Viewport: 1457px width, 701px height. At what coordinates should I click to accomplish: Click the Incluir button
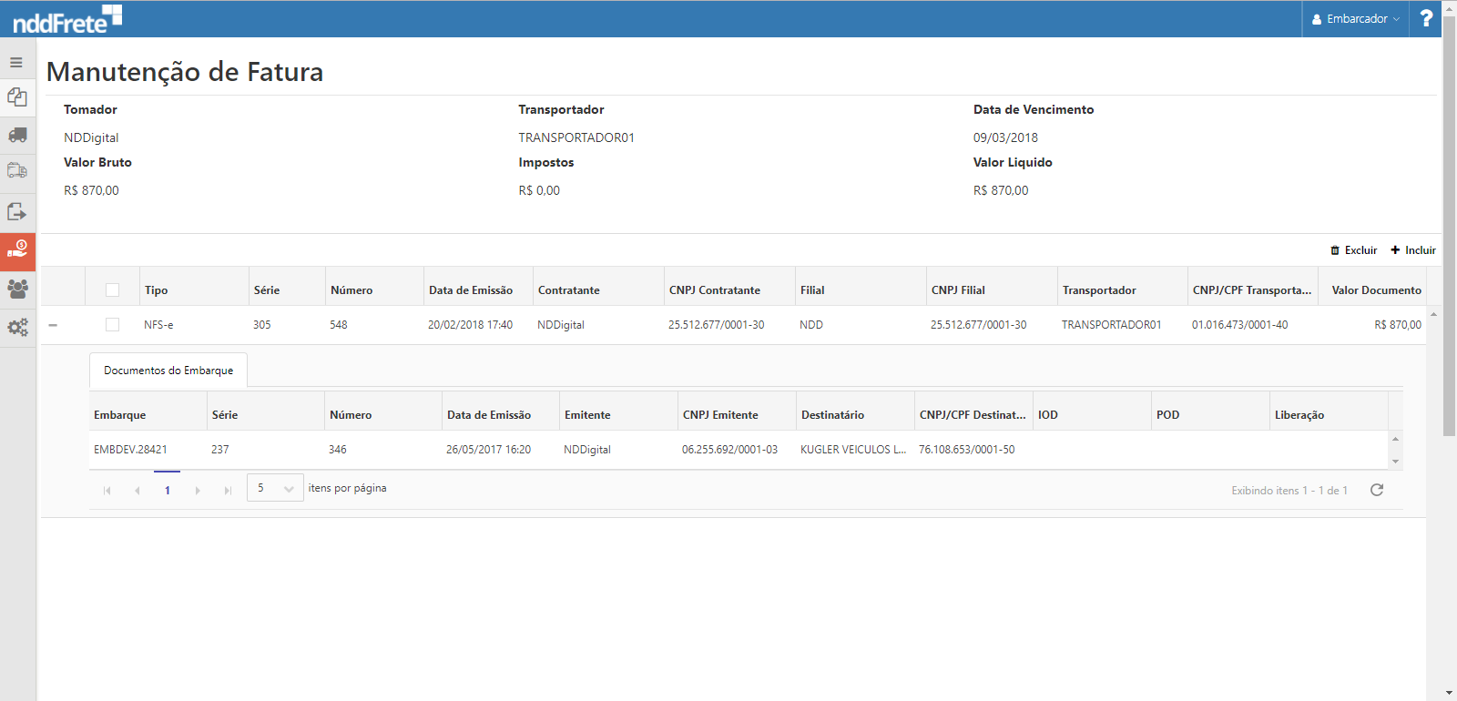[1413, 250]
